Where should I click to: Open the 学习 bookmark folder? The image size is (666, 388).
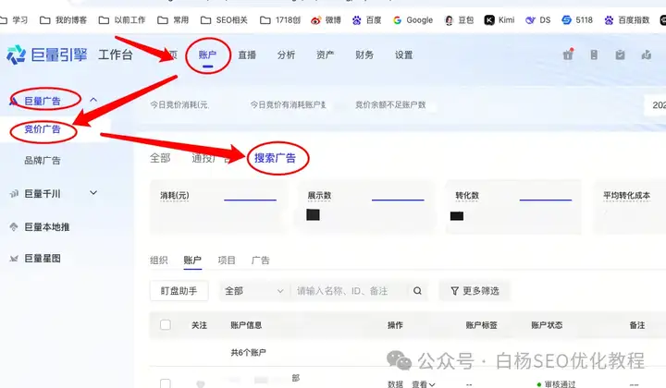[x=15, y=20]
